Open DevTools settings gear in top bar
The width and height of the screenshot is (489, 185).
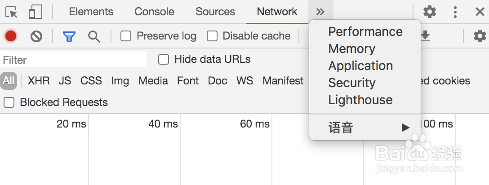click(430, 12)
